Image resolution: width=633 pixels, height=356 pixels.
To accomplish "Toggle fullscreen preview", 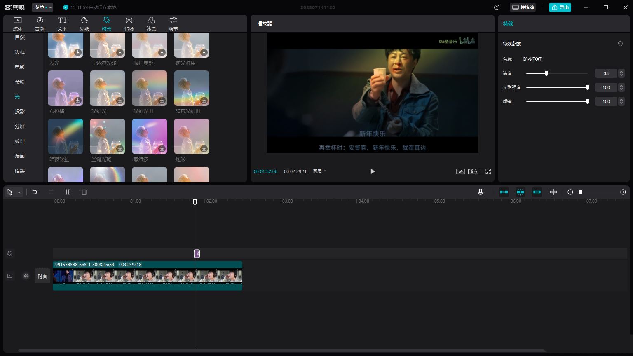I will coord(488,171).
